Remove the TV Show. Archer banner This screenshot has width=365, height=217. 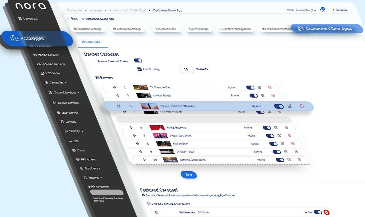pos(270,87)
